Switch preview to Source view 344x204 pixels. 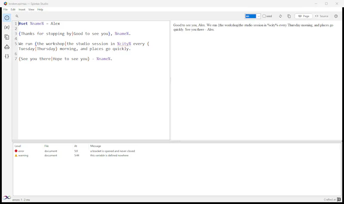coord(322,16)
